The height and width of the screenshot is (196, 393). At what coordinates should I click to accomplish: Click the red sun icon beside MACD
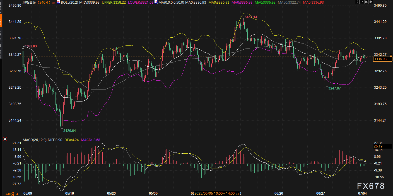[x=4, y=139]
